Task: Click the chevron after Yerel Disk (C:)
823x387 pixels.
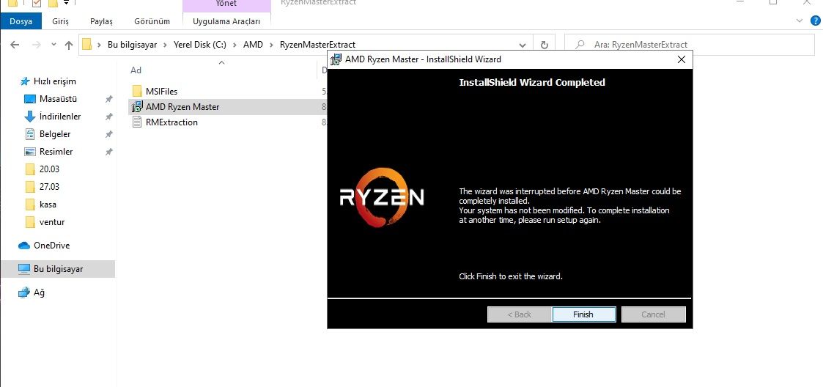Action: (235, 45)
